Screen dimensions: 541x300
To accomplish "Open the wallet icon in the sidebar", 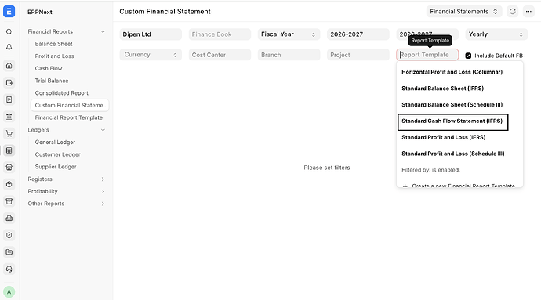I will (x=9, y=83).
